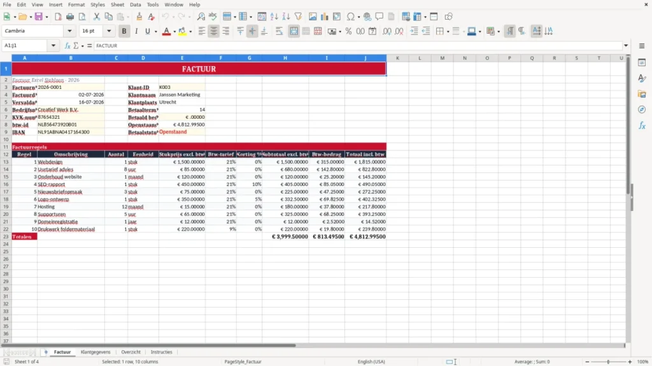Open Find and Replace

(201, 17)
